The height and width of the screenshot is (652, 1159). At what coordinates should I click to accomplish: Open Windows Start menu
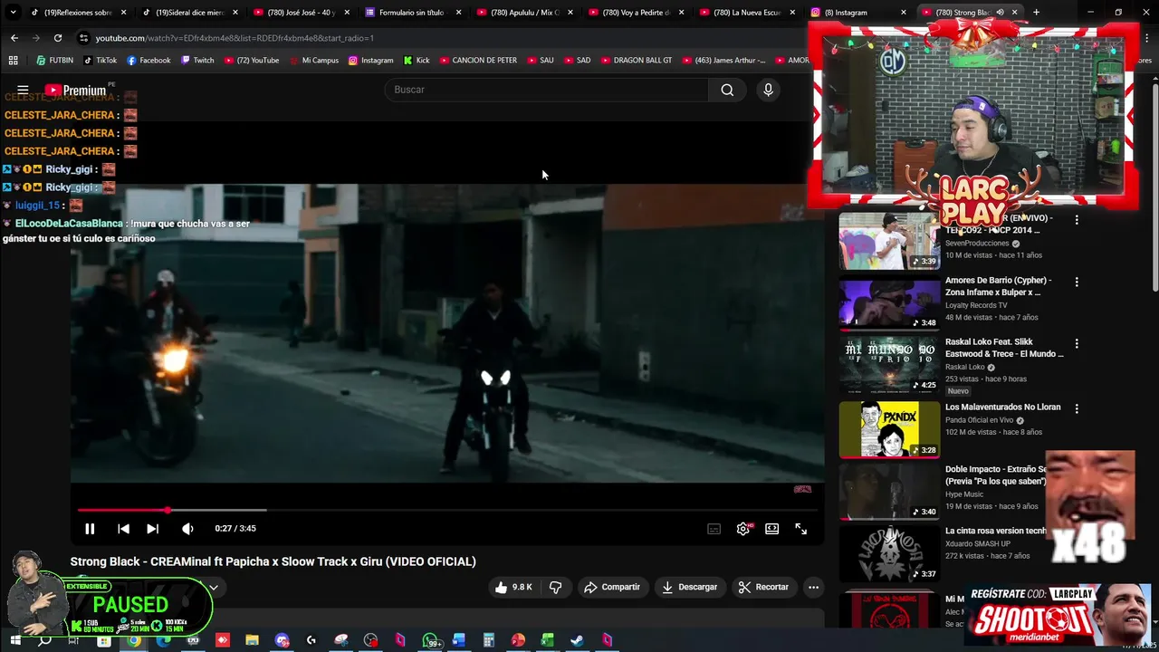click(x=14, y=641)
